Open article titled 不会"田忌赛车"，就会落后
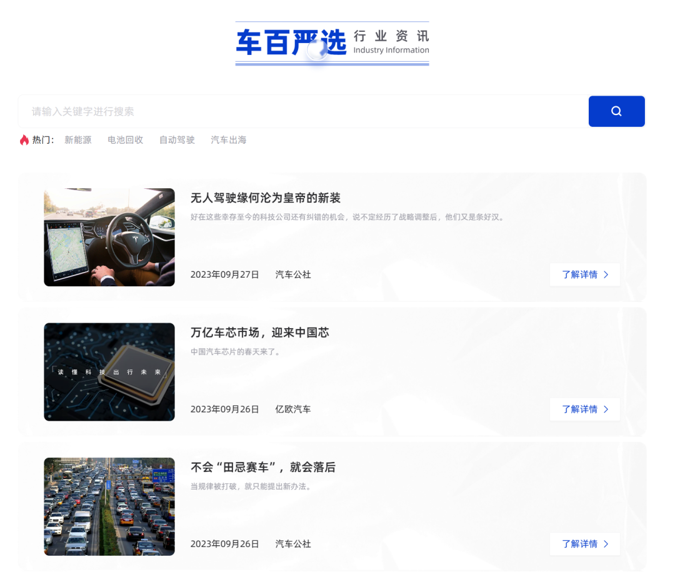The image size is (675, 574). tap(262, 467)
